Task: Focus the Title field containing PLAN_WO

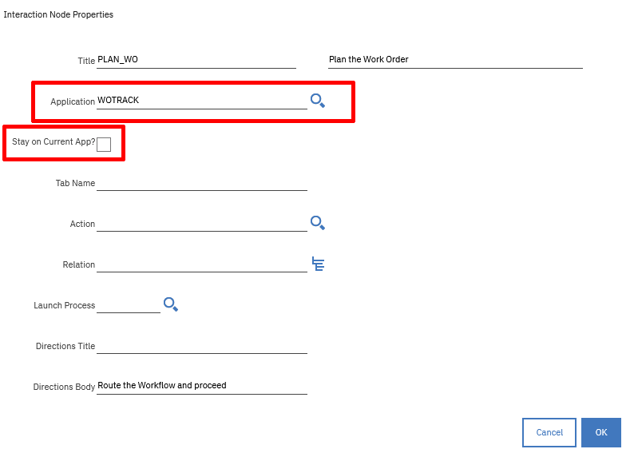Action: [196, 60]
